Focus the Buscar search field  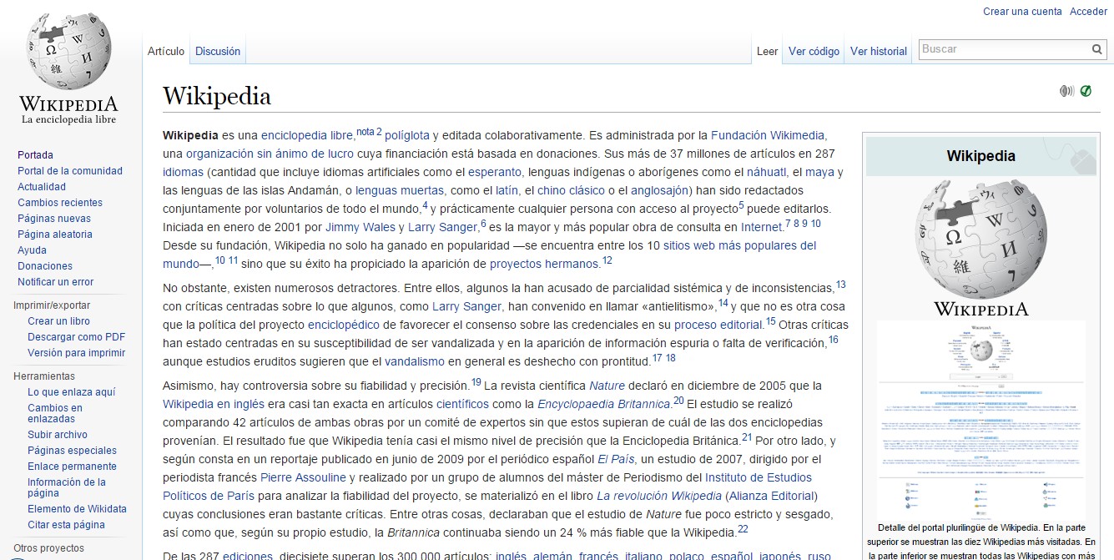click(1004, 49)
